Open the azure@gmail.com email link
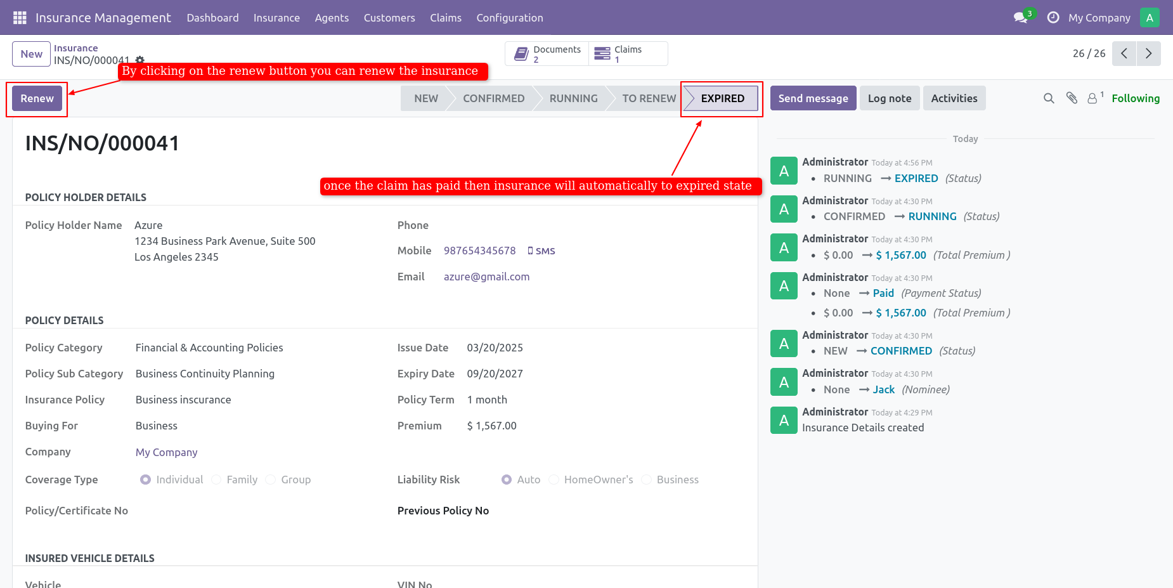The width and height of the screenshot is (1173, 588). [x=486, y=277]
